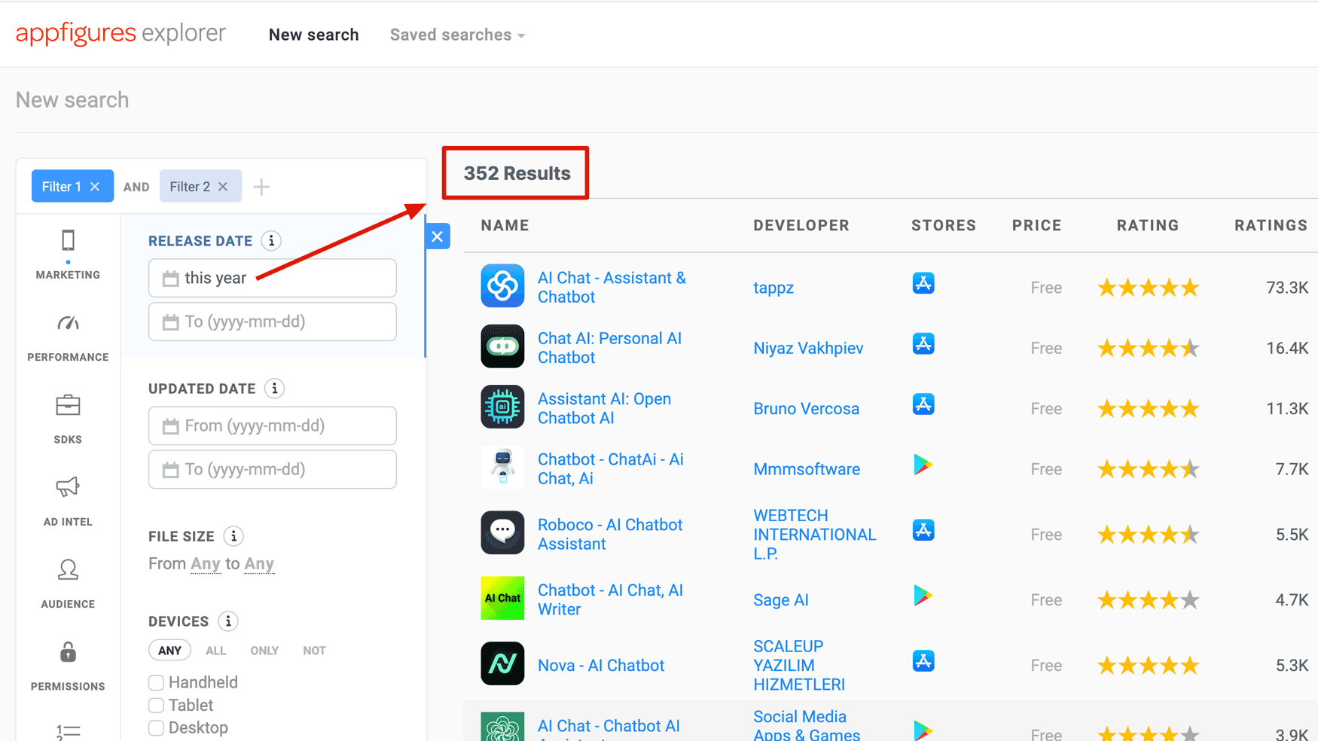
Task: Close the filter panel with blue X
Action: pos(438,236)
